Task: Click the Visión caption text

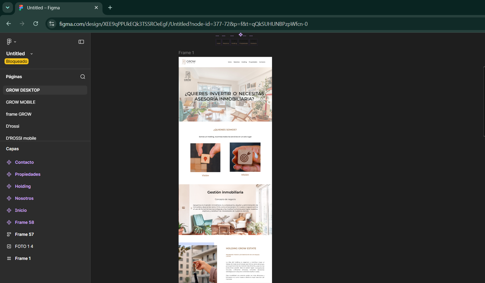Action: 205,175
